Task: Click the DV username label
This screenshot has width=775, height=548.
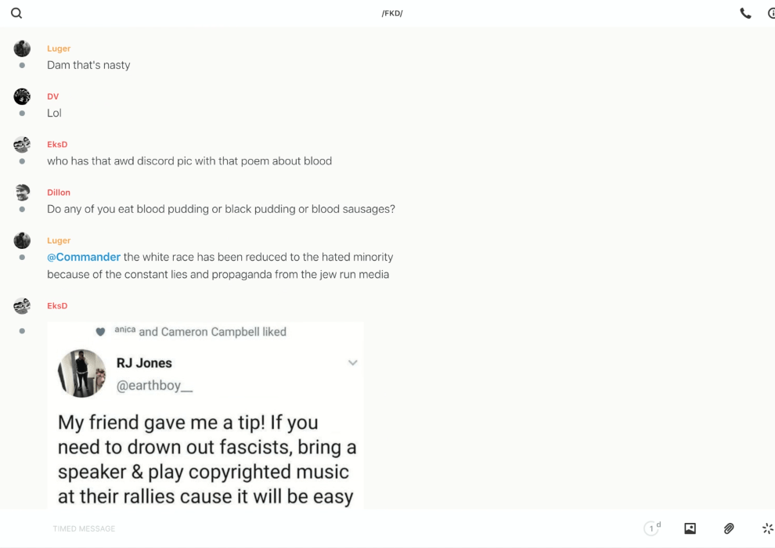Action: (52, 96)
